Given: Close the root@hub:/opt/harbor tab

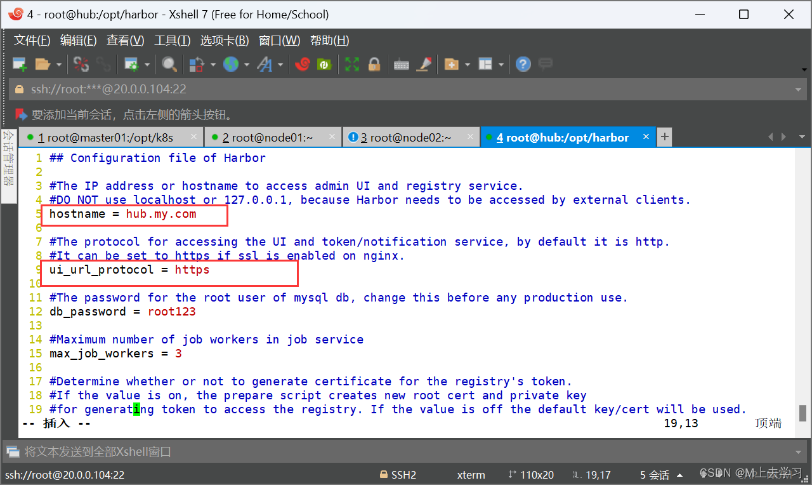Looking at the screenshot, I should tap(646, 137).
